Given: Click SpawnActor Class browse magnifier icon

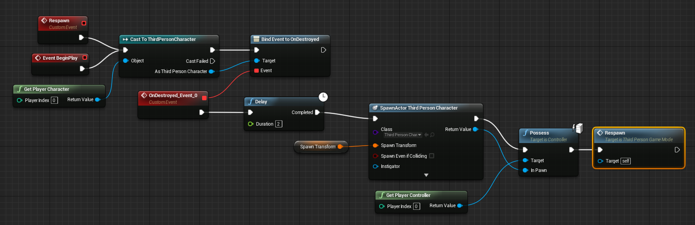Looking at the screenshot, I should 432,135.
